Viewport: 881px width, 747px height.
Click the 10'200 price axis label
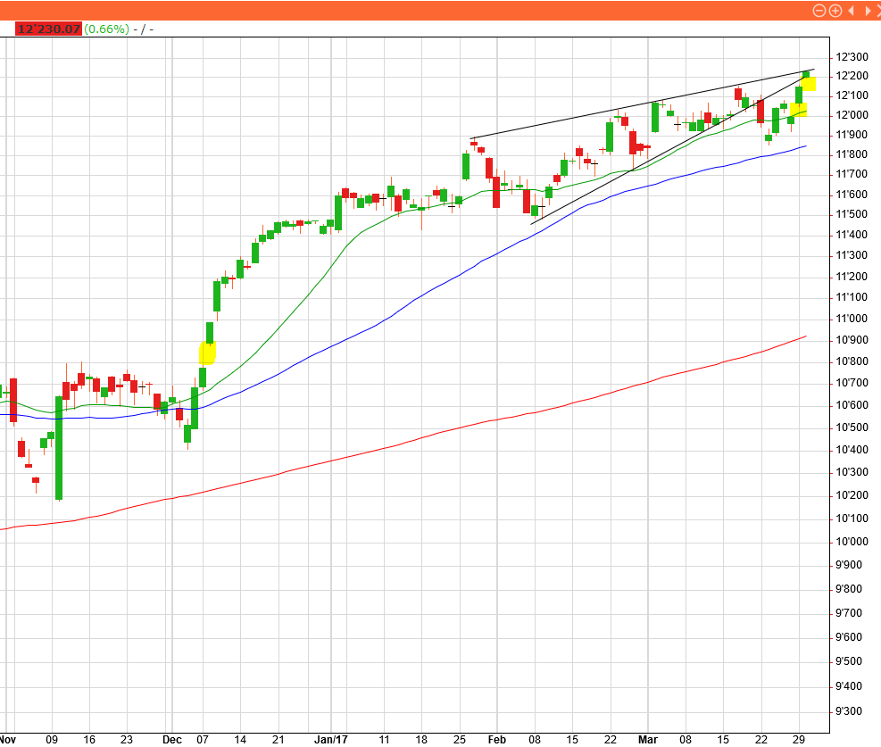click(852, 495)
